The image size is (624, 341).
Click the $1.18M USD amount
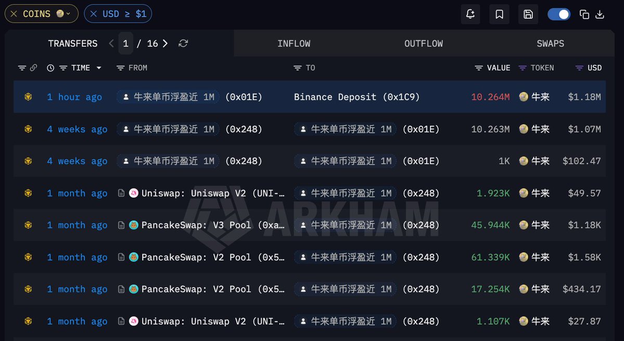click(584, 97)
